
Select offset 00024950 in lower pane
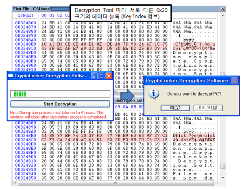click(26, 178)
